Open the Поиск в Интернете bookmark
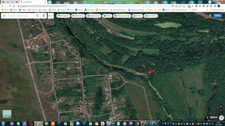 click(x=180, y=10)
